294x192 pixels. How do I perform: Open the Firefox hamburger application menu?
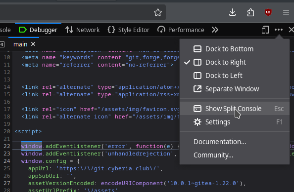286,12
